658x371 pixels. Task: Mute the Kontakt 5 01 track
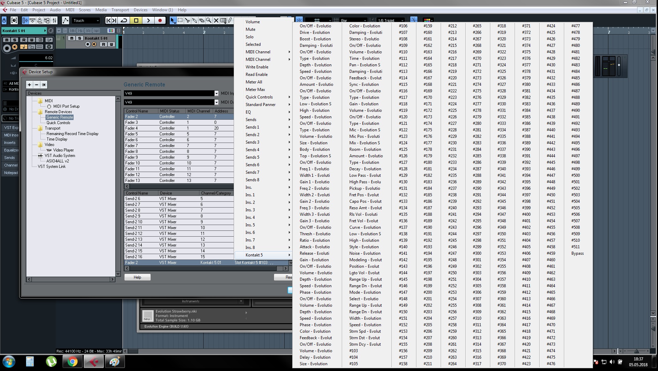[72, 38]
